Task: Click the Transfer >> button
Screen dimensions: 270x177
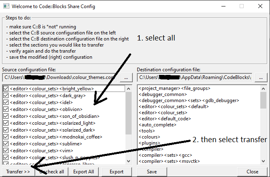Action: click(x=18, y=172)
